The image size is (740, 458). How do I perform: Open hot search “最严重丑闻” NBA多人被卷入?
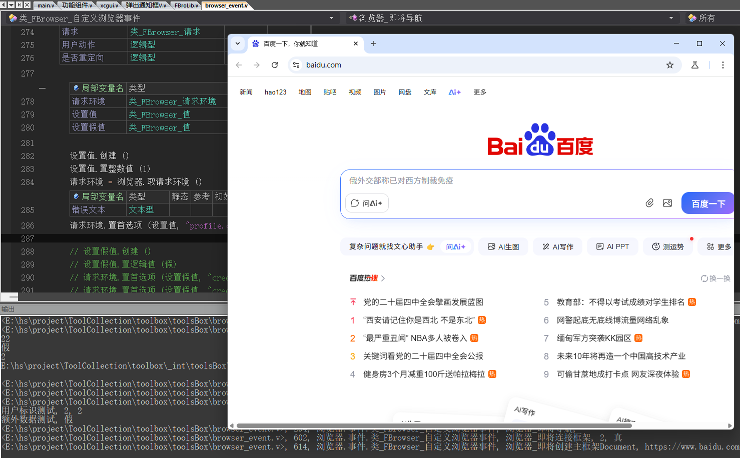pyautogui.click(x=415, y=338)
